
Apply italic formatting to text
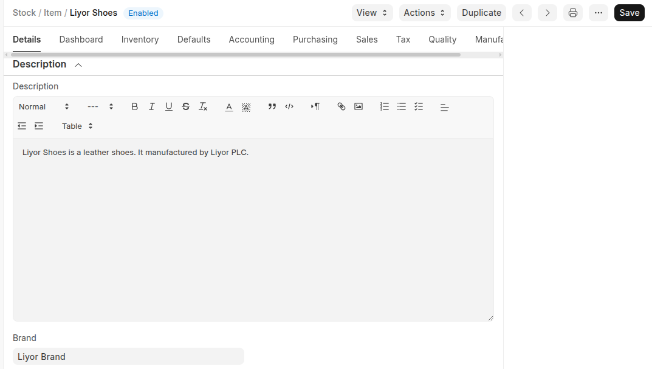(152, 106)
